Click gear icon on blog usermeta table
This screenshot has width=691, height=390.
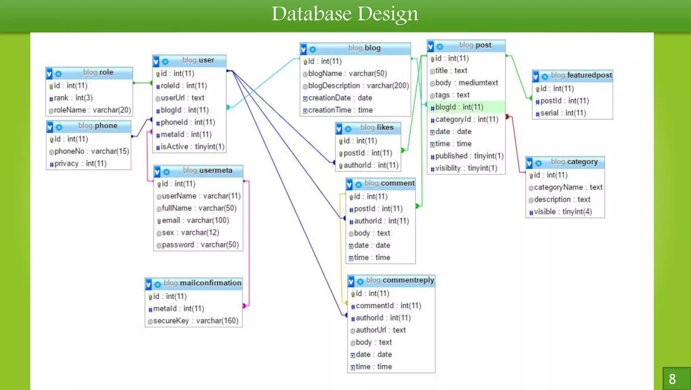[x=166, y=172]
